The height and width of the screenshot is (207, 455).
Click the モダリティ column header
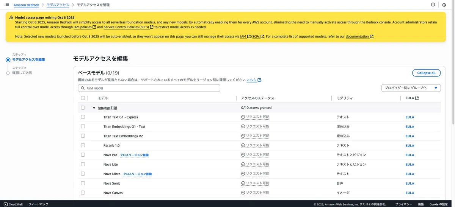[345, 98]
